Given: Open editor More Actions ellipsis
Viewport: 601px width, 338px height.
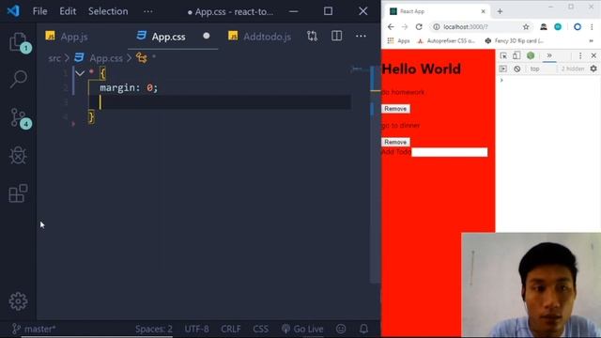Looking at the screenshot, I should tap(361, 36).
